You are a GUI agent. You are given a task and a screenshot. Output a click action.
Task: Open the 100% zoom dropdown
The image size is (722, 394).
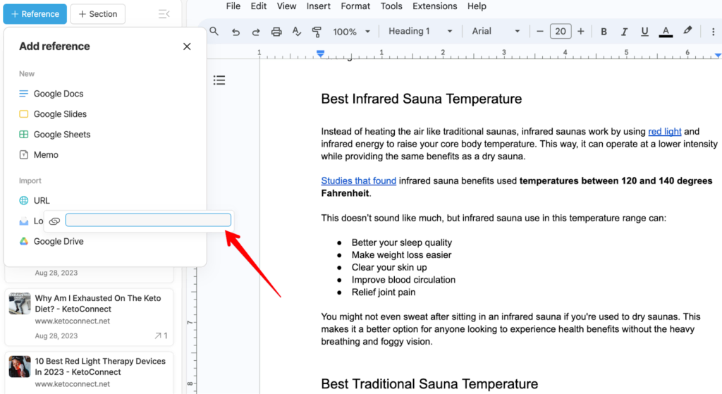tap(351, 32)
